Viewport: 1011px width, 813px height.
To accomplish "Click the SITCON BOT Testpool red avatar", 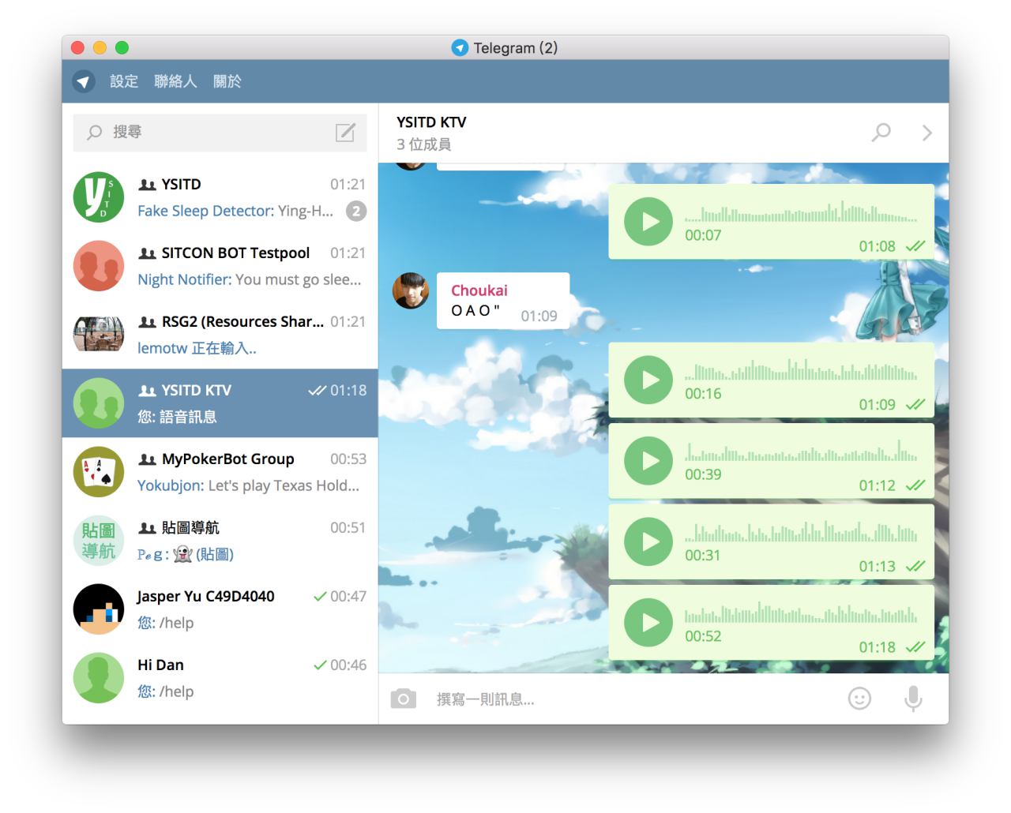I will 99,266.
